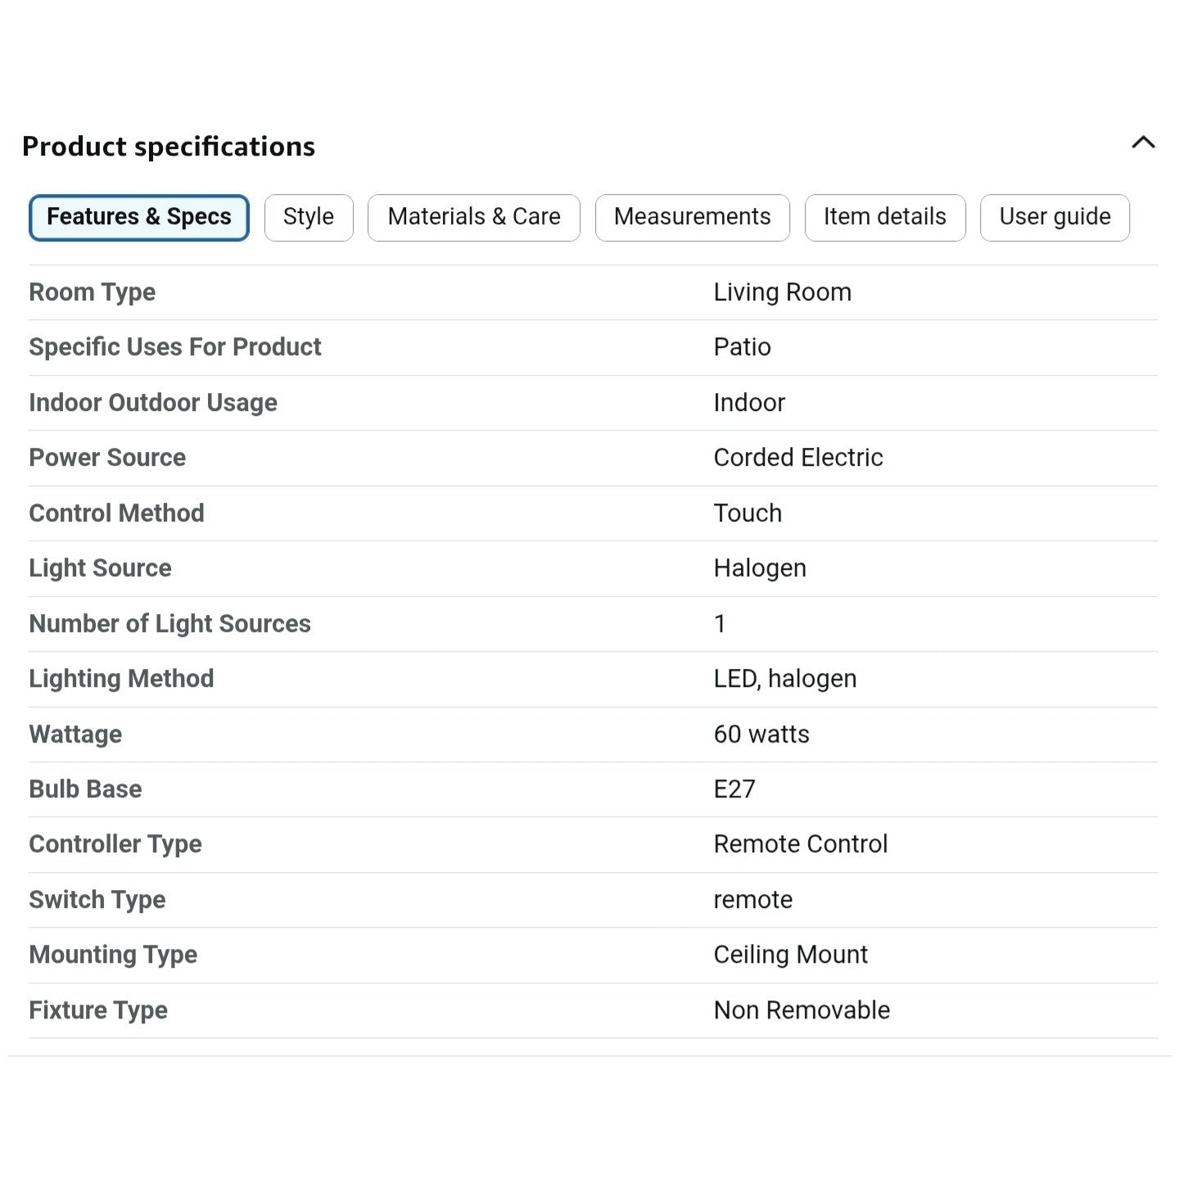Open the Materials & Care tab
Viewport: 1179px width, 1179px height.
(x=474, y=217)
